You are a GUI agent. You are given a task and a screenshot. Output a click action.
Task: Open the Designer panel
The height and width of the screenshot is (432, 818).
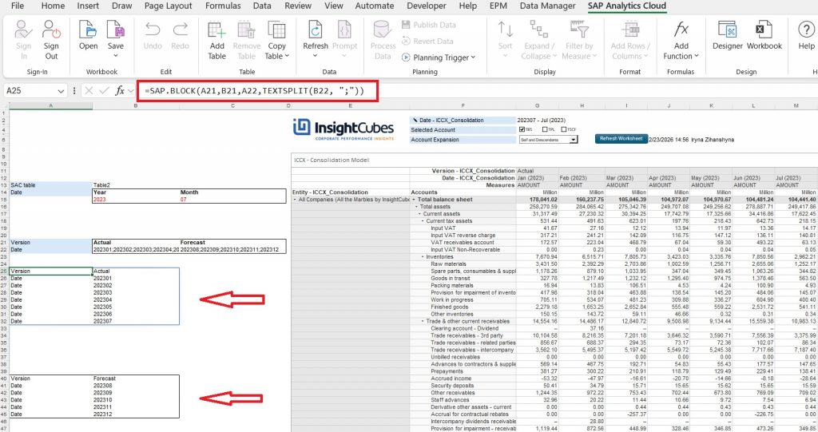click(727, 34)
